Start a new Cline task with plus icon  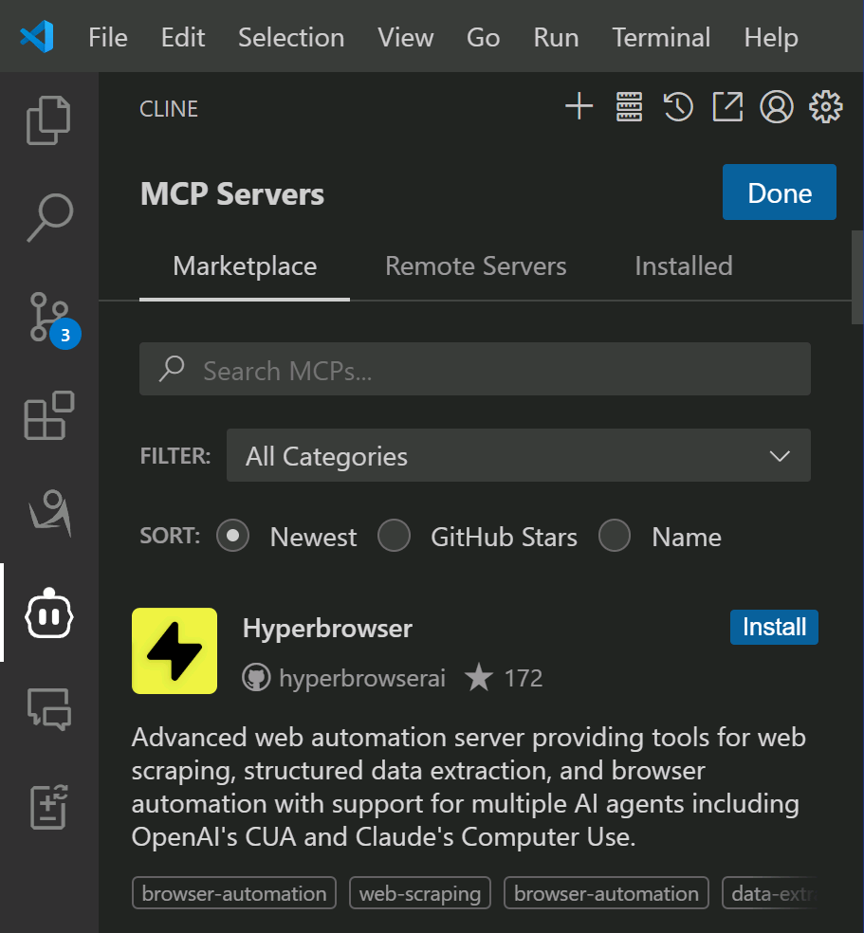pyautogui.click(x=579, y=107)
